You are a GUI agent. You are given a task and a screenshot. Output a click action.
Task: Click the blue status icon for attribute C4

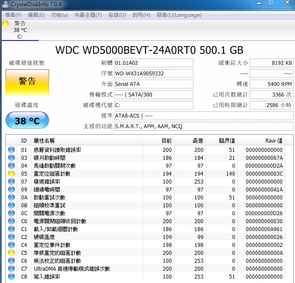11,245
